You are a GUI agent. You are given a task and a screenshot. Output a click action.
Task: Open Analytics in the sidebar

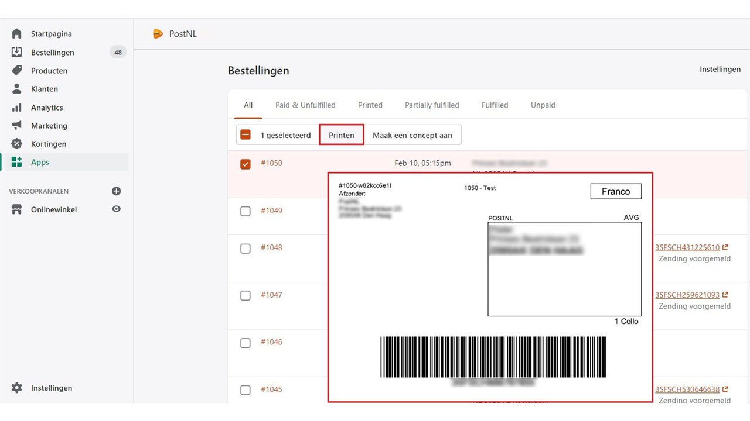click(x=47, y=108)
